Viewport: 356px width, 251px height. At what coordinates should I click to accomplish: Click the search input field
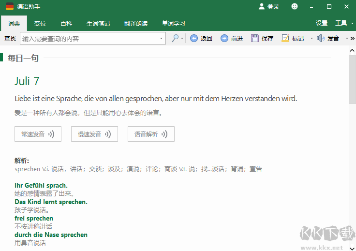89,38
